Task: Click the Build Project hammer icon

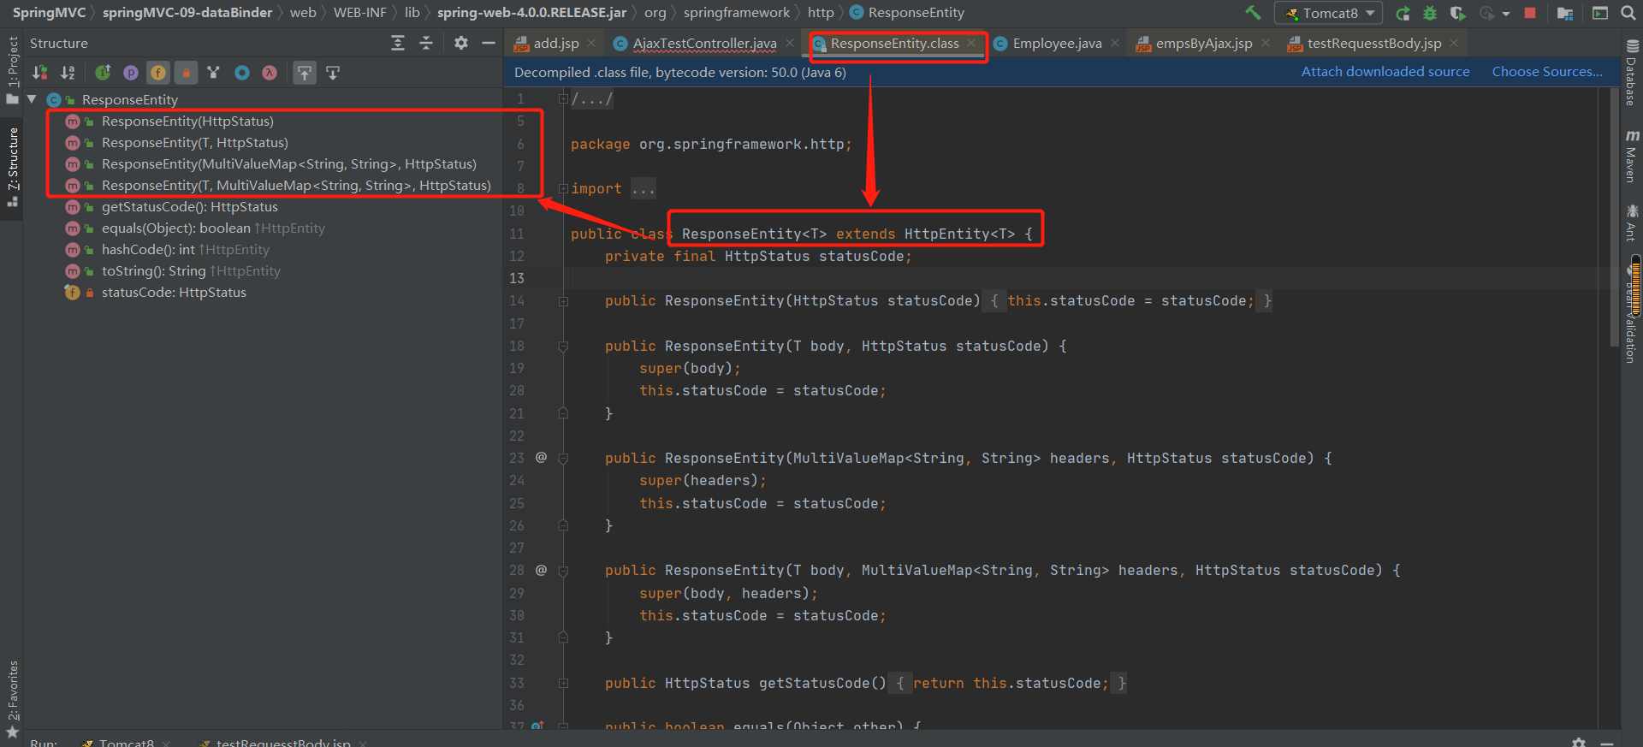Action: point(1253,13)
